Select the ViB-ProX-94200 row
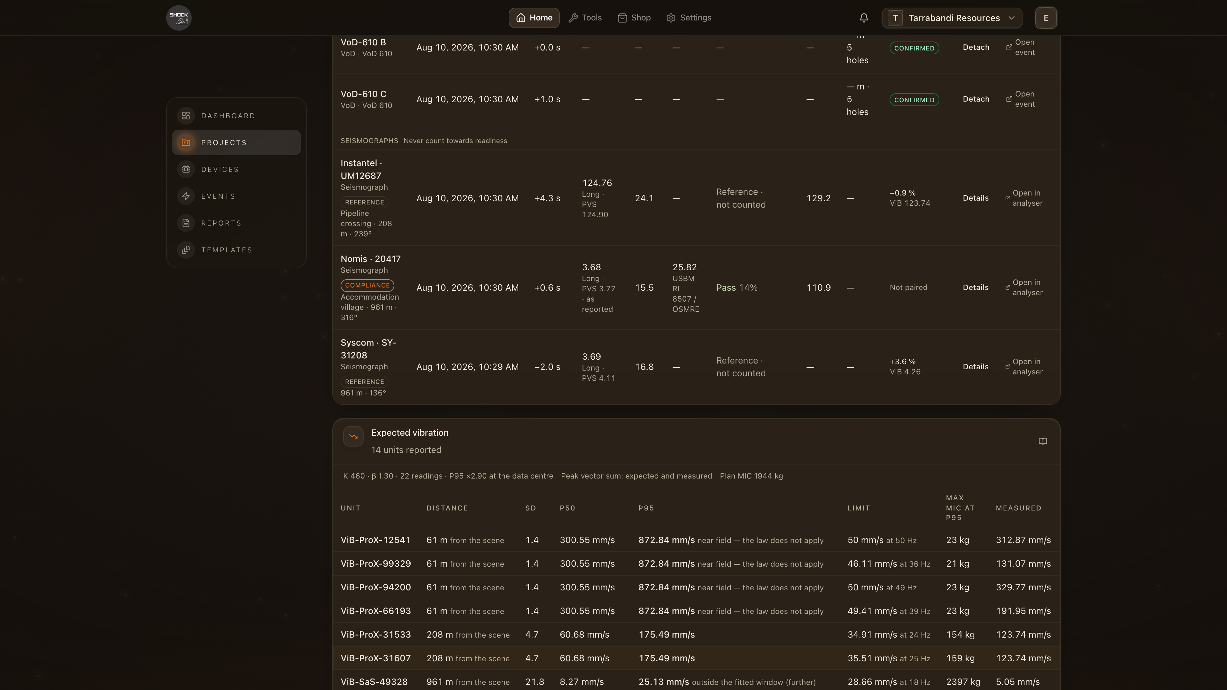Viewport: 1227px width, 690px height. [x=696, y=587]
